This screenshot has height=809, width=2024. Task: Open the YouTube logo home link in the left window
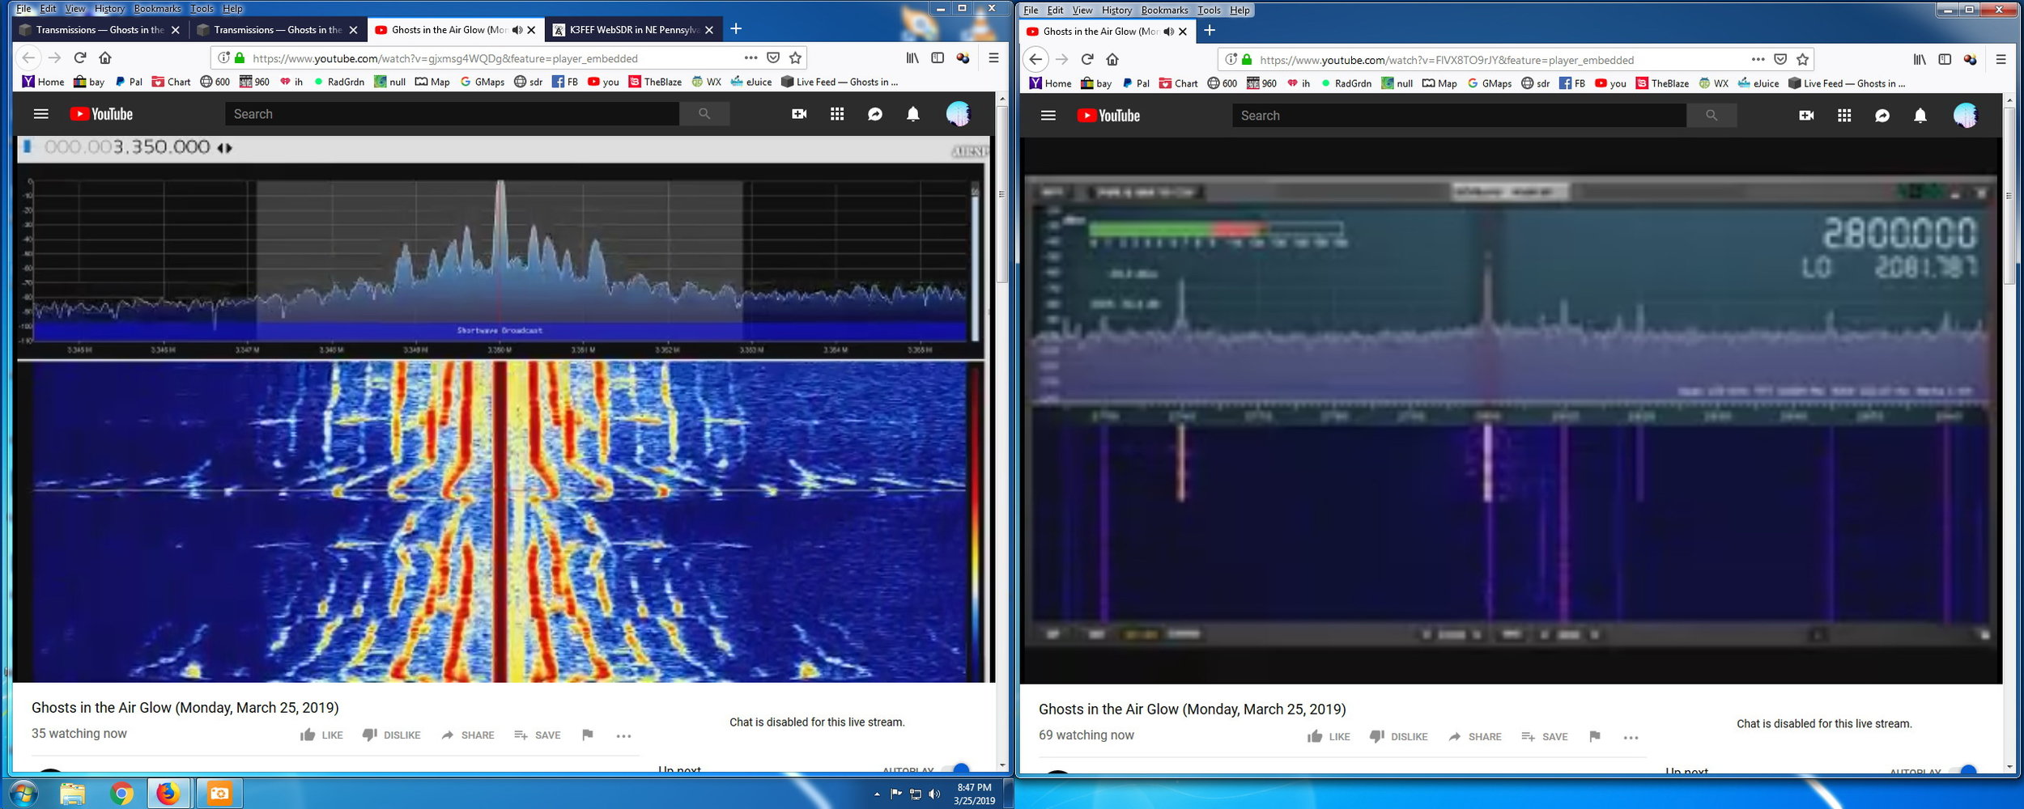point(101,114)
